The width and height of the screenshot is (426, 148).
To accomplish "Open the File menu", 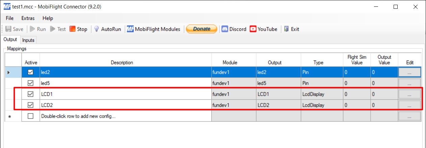I will click(x=10, y=18).
